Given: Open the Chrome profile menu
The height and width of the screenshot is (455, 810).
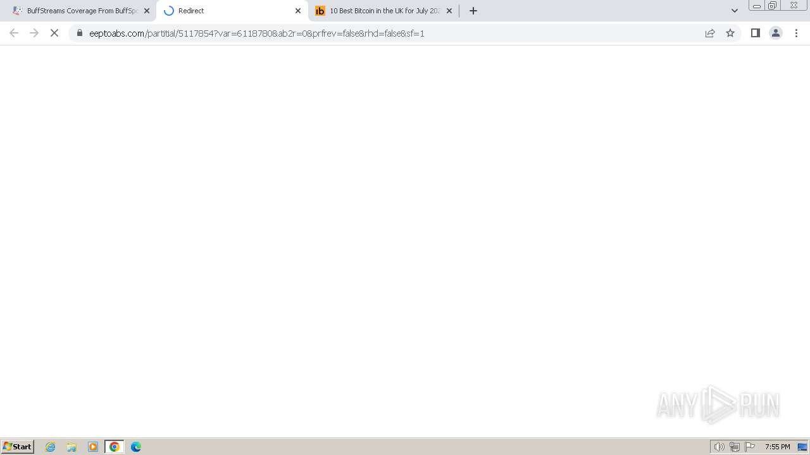Looking at the screenshot, I should click(x=776, y=33).
